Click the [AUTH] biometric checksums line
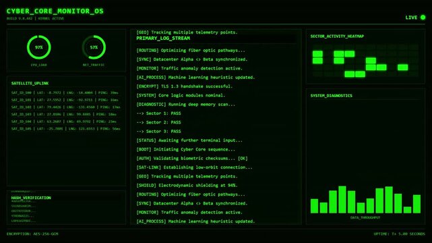 pyautogui.click(x=192, y=159)
